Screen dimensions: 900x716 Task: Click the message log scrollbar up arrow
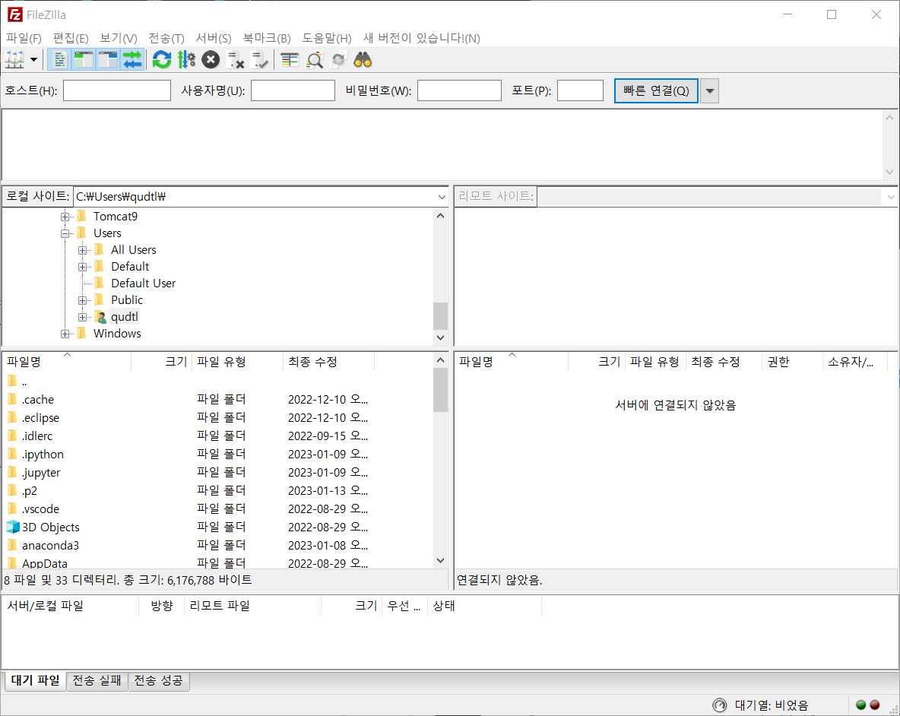[889, 118]
